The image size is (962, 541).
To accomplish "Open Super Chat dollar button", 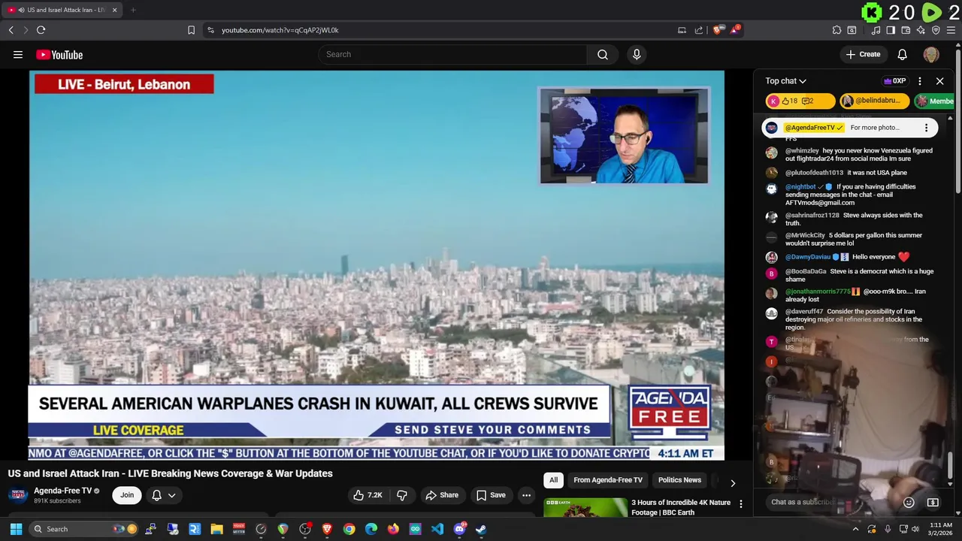I will click(x=933, y=502).
